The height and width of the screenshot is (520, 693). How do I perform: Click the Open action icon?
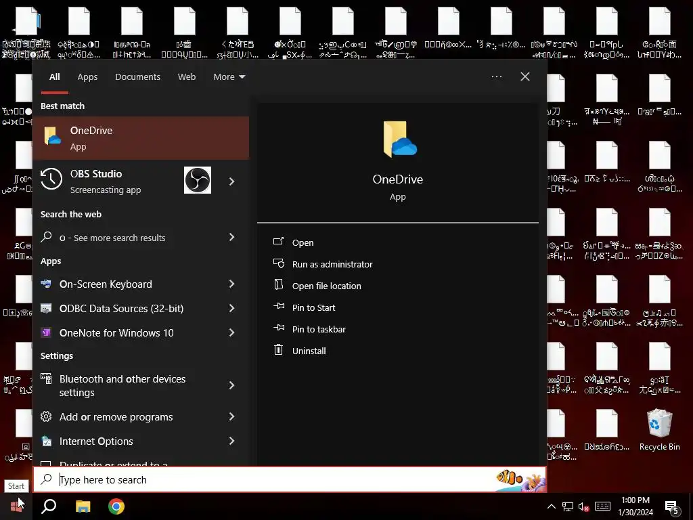click(278, 242)
